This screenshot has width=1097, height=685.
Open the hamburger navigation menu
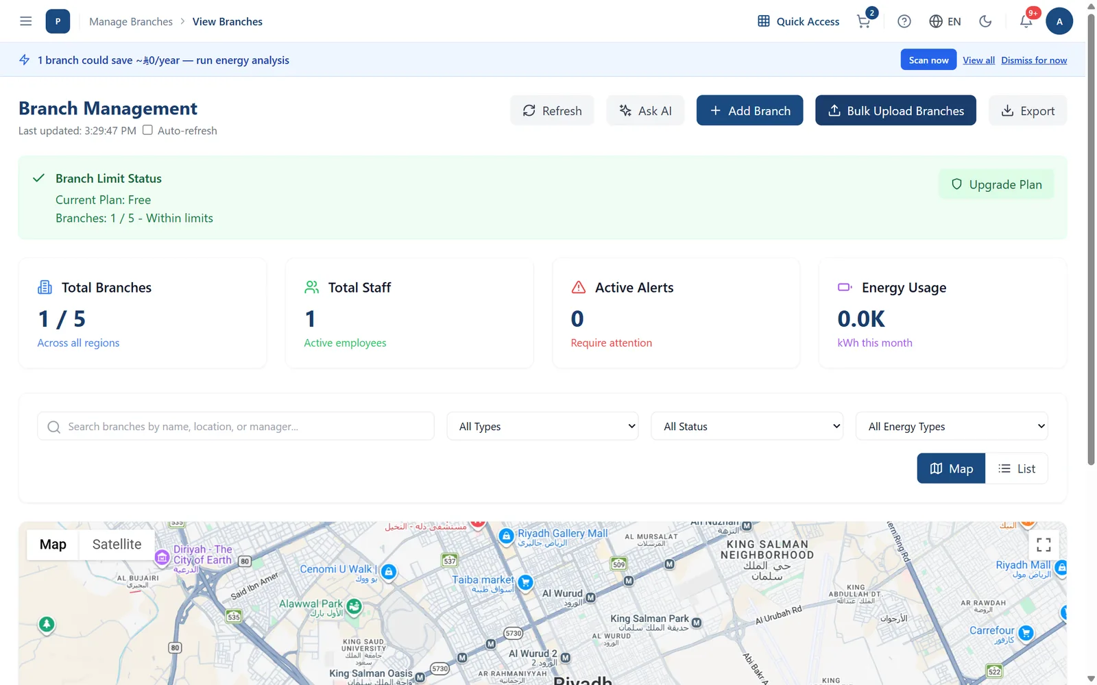pyautogui.click(x=26, y=21)
